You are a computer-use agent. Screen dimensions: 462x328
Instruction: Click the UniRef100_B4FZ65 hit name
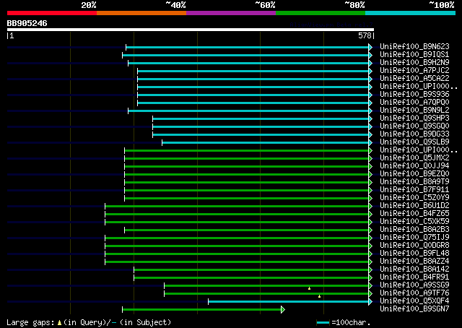click(x=414, y=214)
